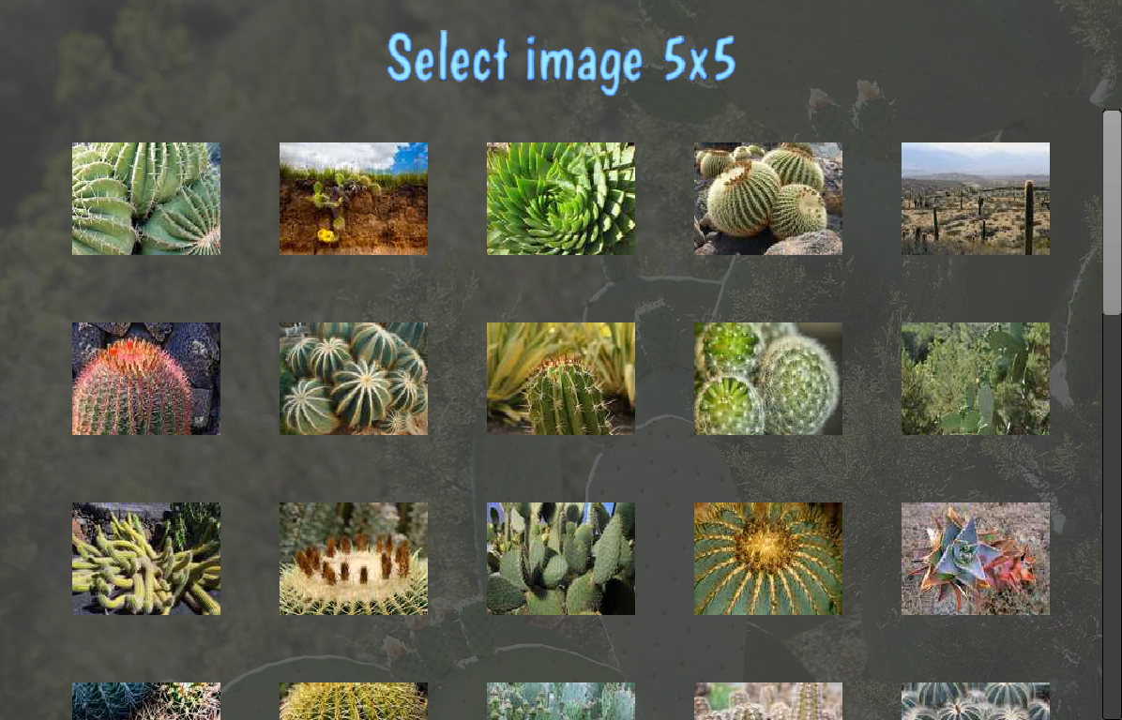
Task: Pick the single columnar cactus among yellow leaves
Action: (x=560, y=379)
